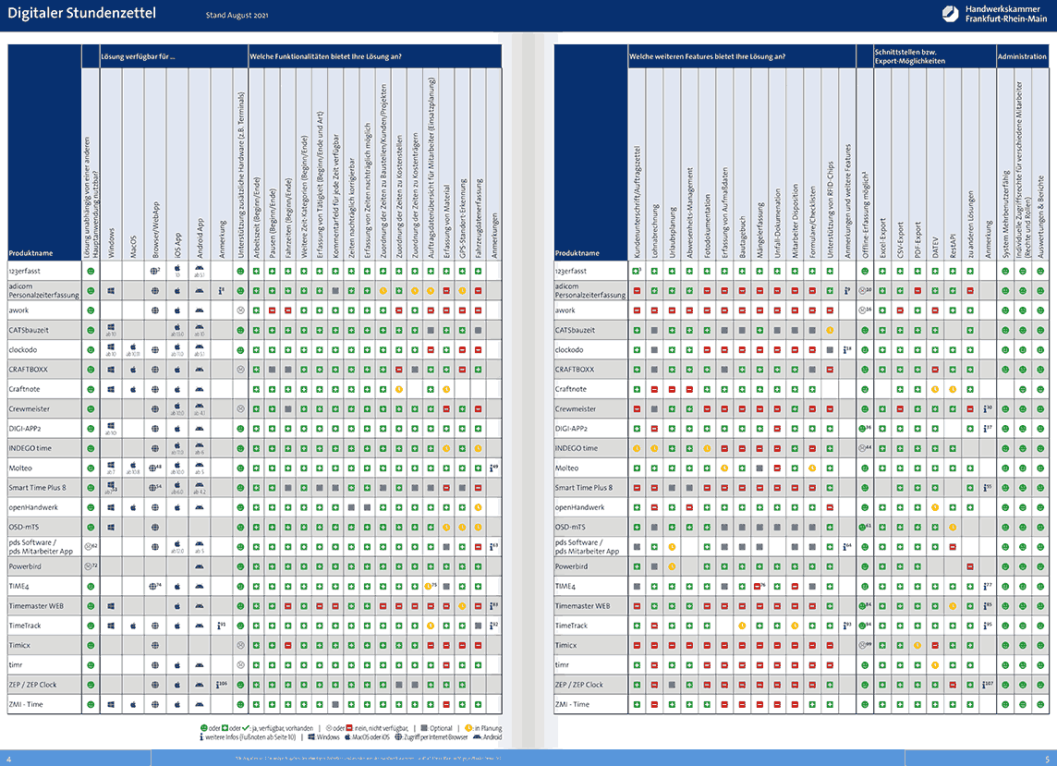Click the 'Lohnabrechnung' column header
The height and width of the screenshot is (766, 1057).
[x=654, y=231]
